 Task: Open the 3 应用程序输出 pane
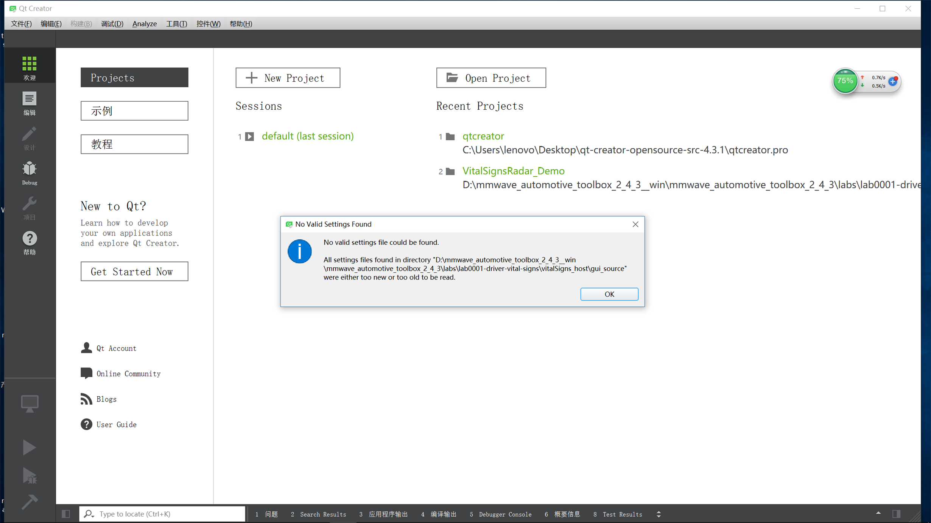383,514
